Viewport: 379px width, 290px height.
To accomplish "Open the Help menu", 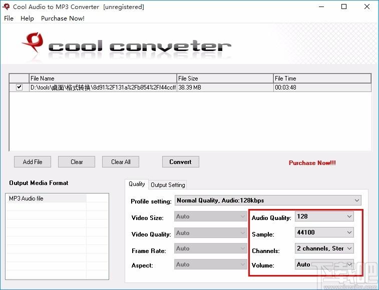I will [x=27, y=18].
